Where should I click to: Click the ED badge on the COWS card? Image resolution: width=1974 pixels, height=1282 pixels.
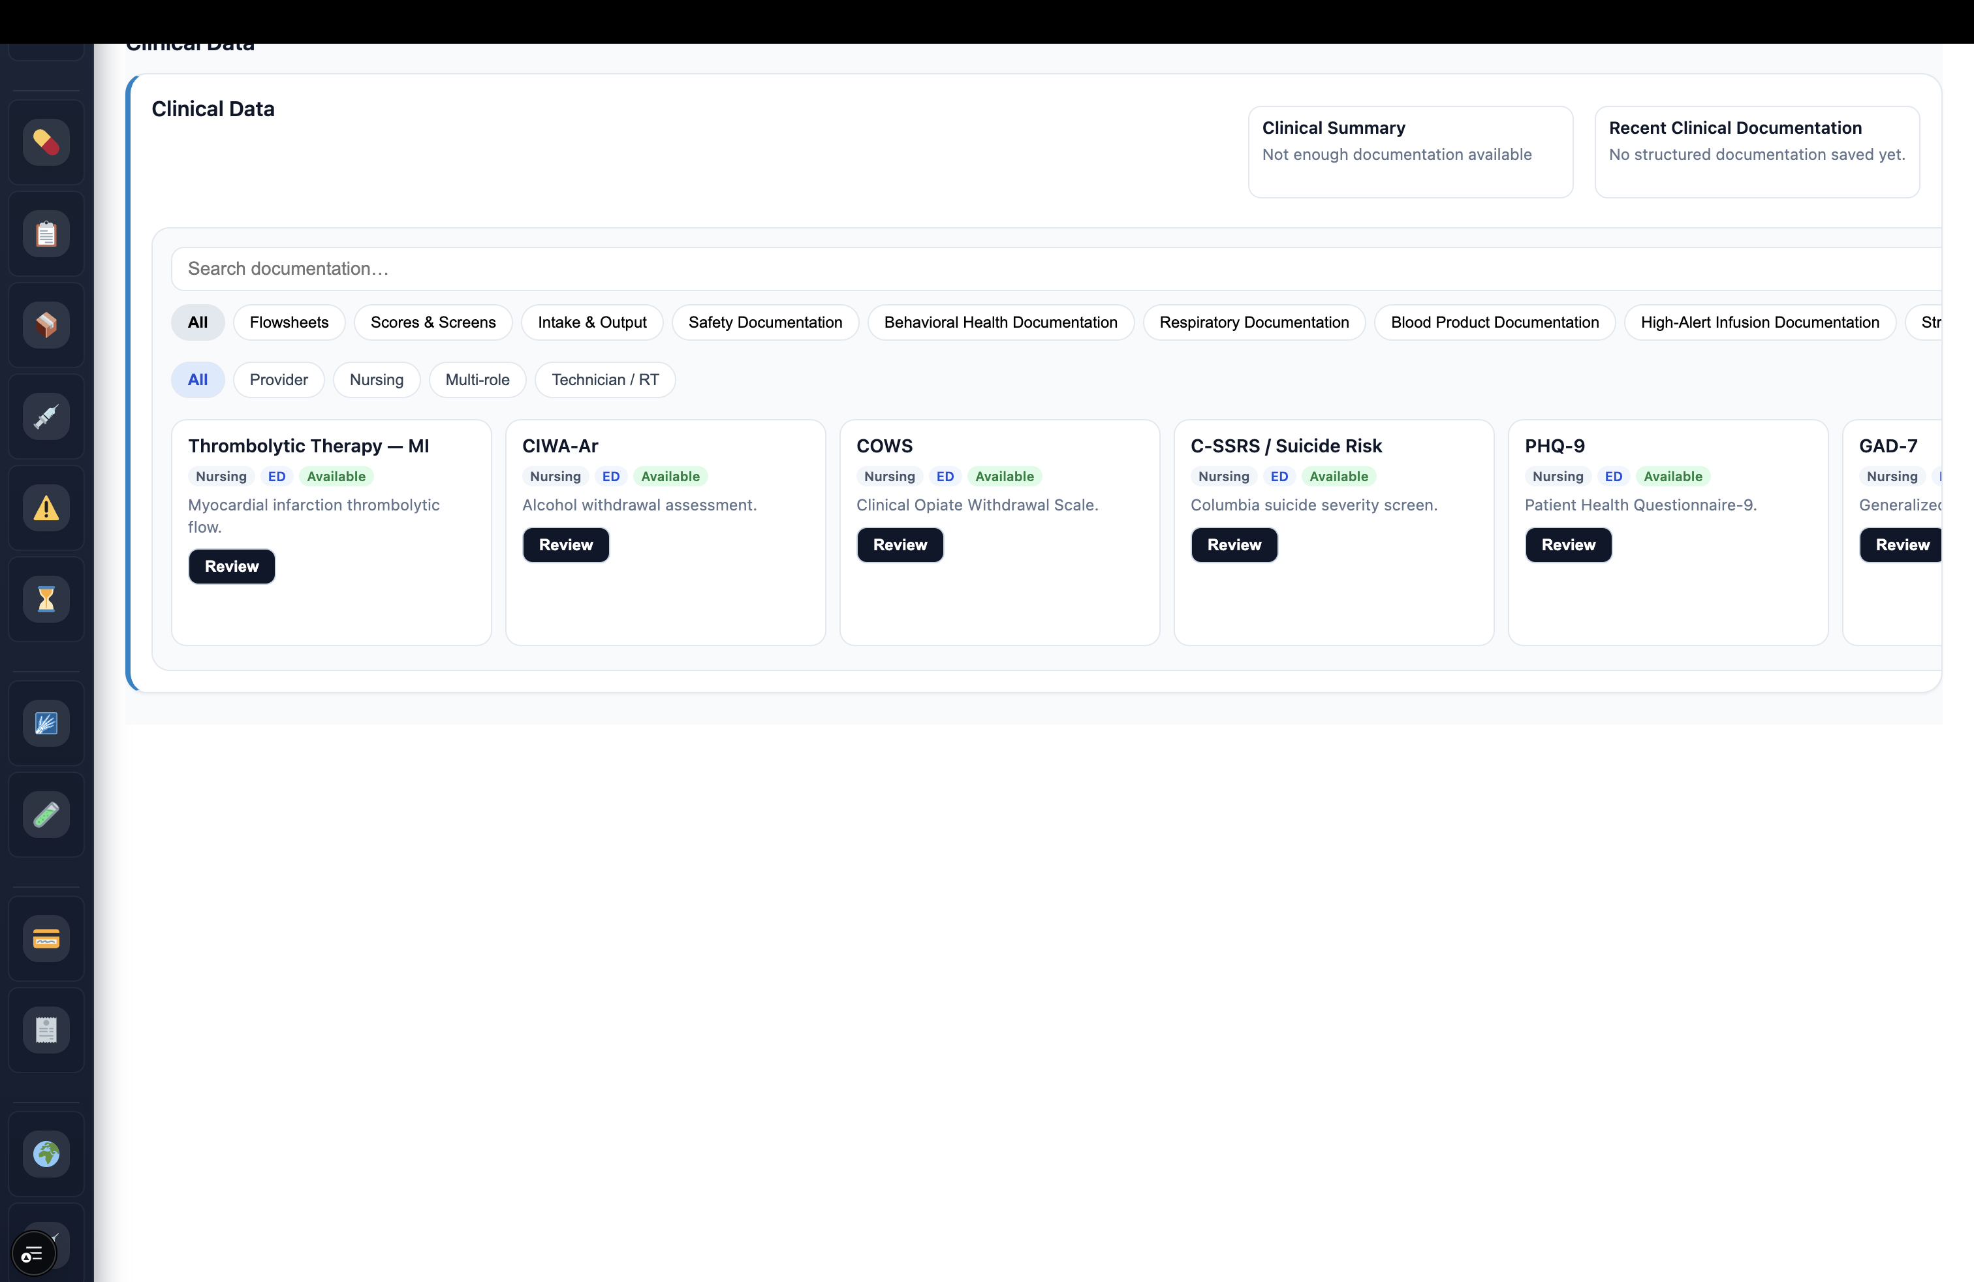[x=945, y=477]
